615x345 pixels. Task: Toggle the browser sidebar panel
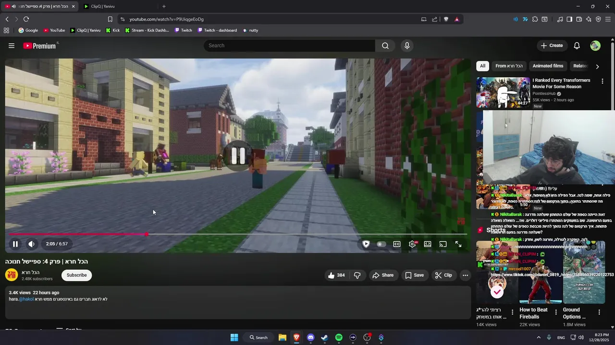tap(569, 19)
